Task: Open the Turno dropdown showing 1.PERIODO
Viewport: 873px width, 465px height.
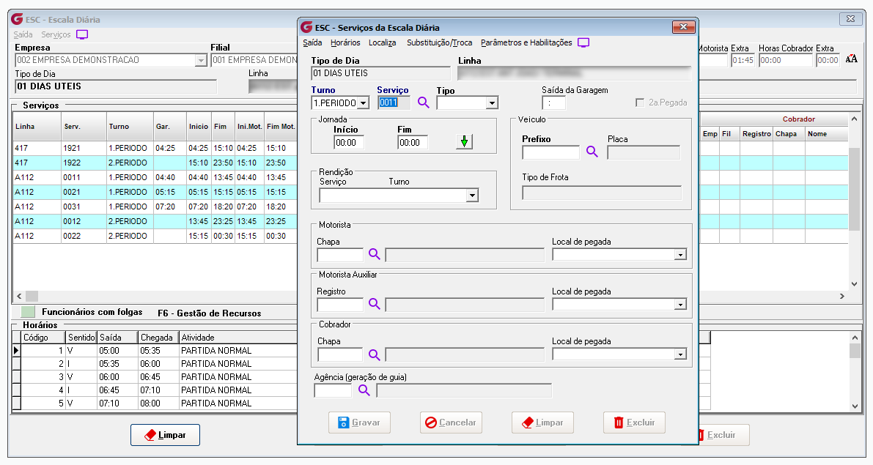Action: [363, 103]
